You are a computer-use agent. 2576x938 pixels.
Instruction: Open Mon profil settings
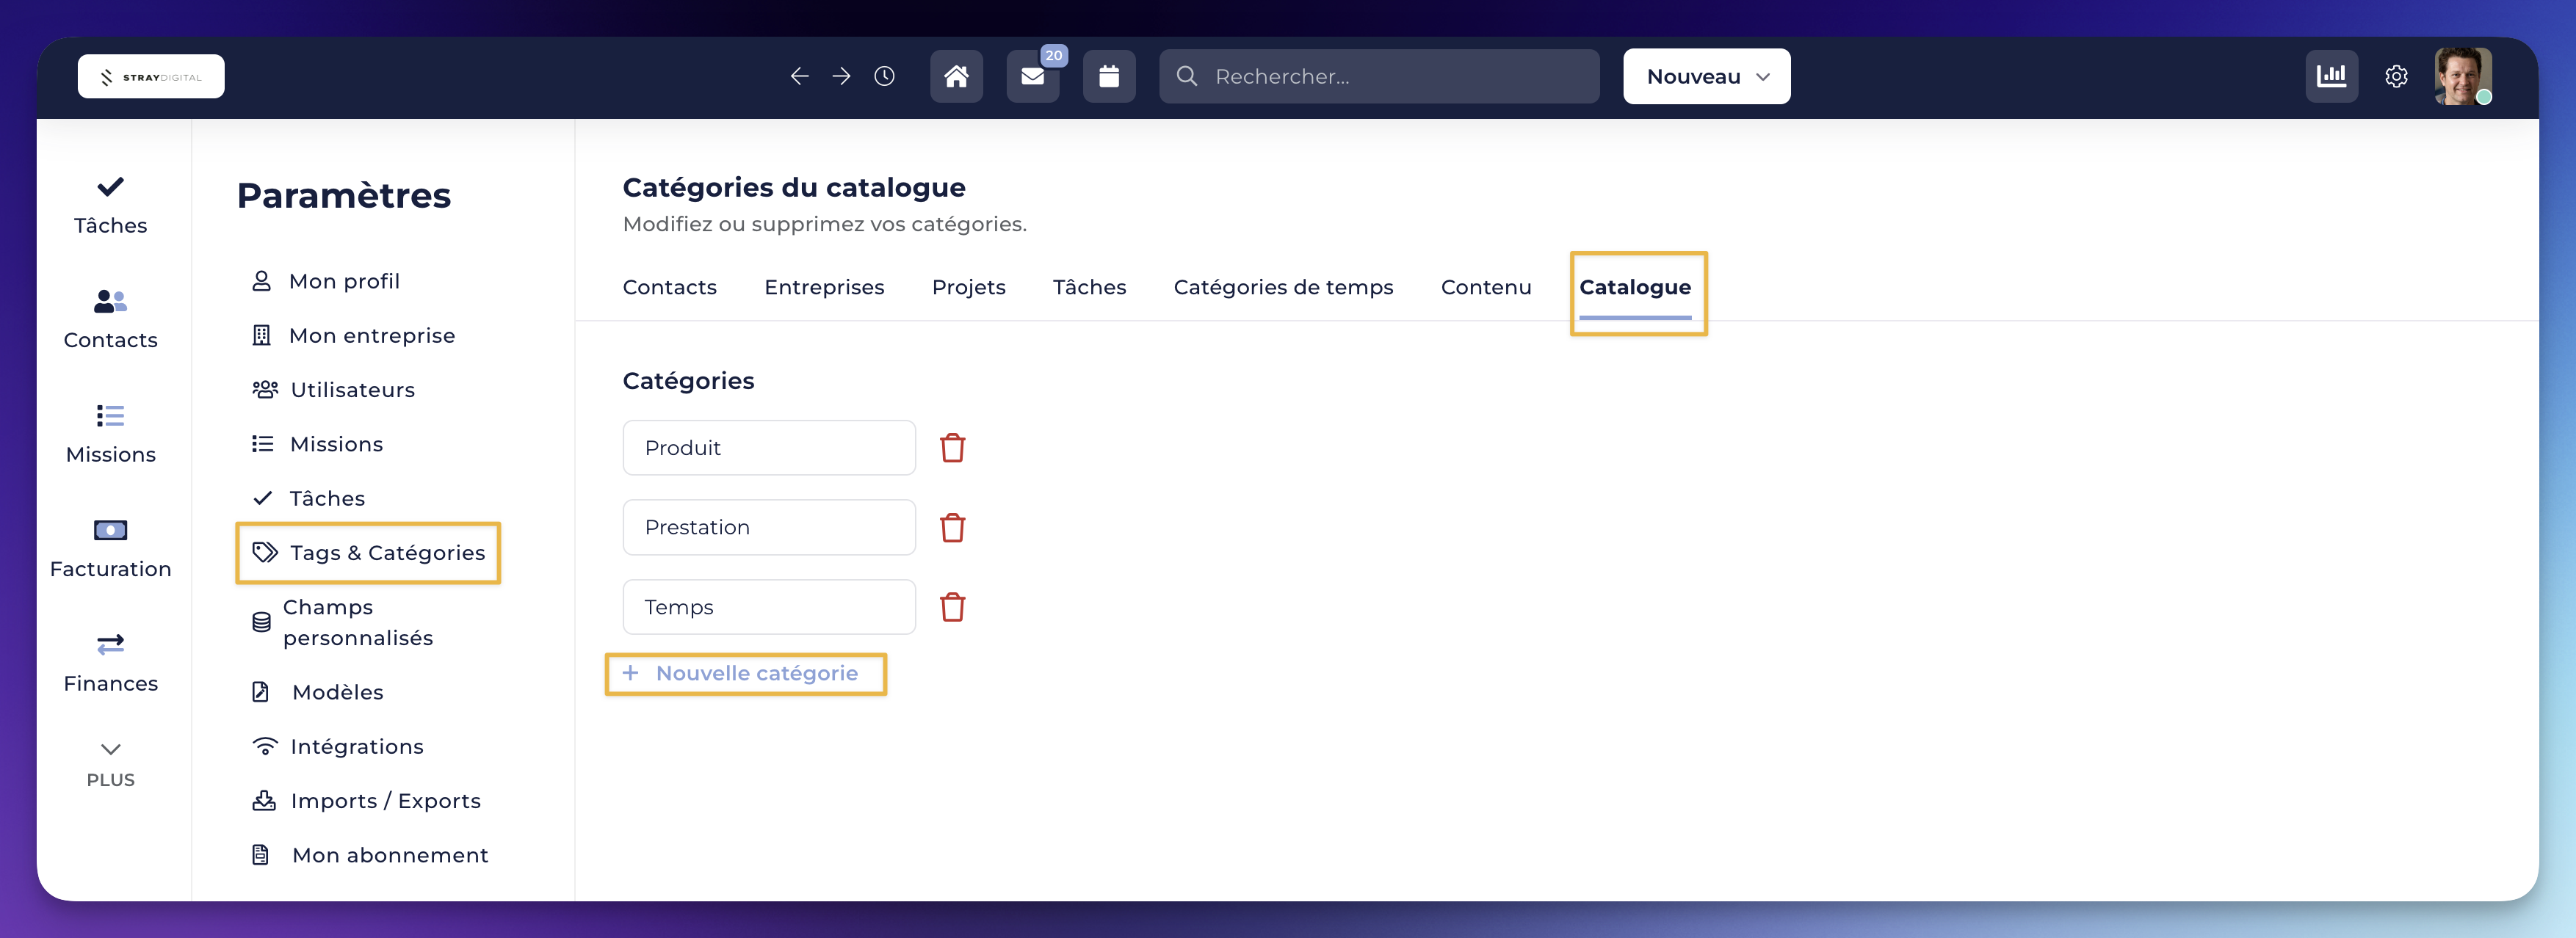click(x=326, y=282)
